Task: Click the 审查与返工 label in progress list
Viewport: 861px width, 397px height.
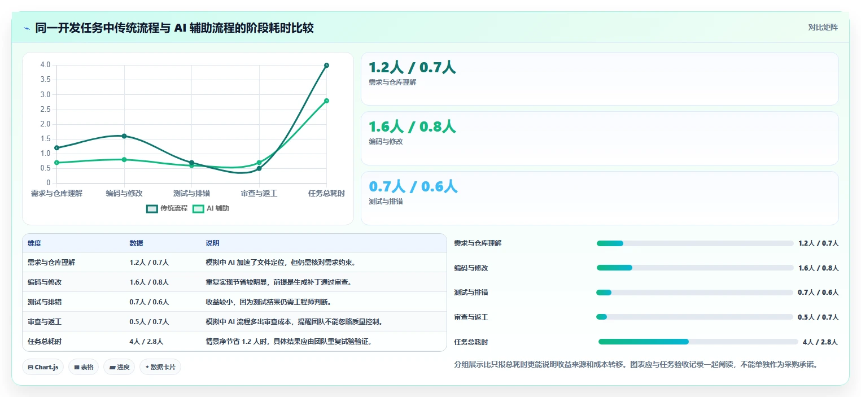Action: (x=471, y=317)
